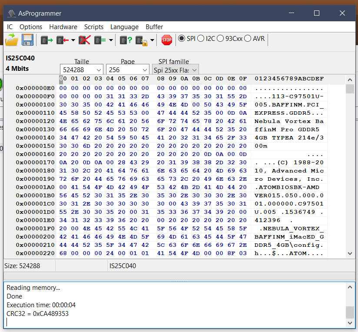
Task: Click ASCII text 'Nebula Vortex Ba'
Action: (x=289, y=121)
